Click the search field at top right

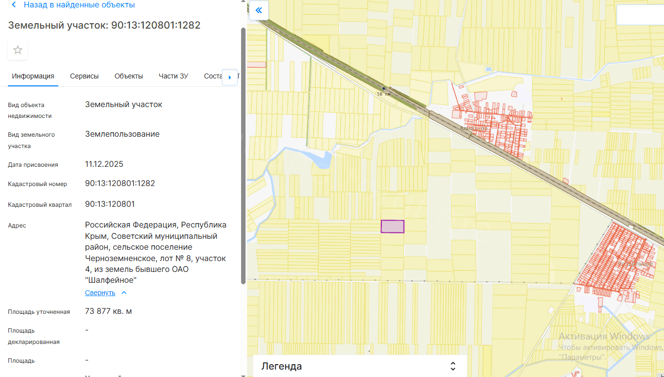tap(640, 15)
